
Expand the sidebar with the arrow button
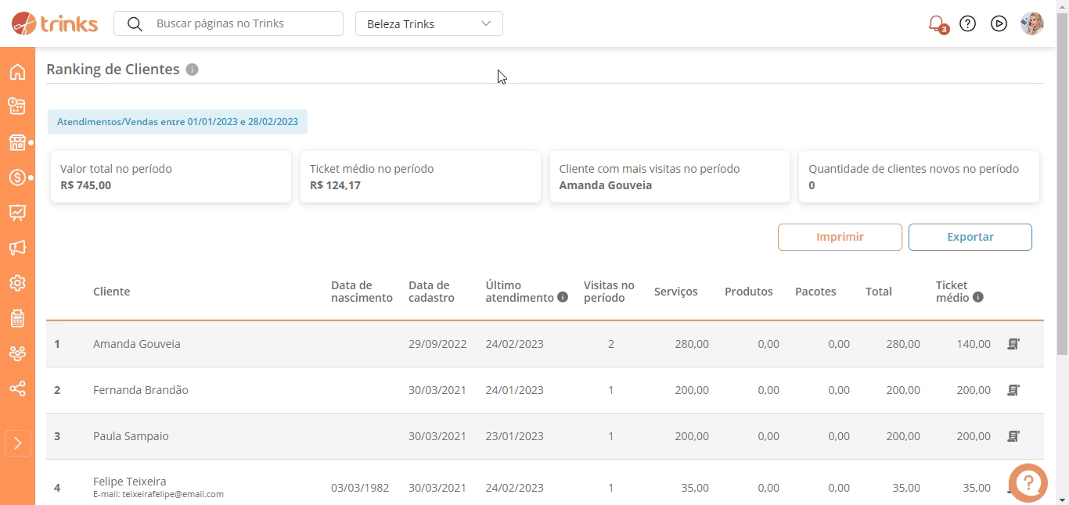(17, 443)
